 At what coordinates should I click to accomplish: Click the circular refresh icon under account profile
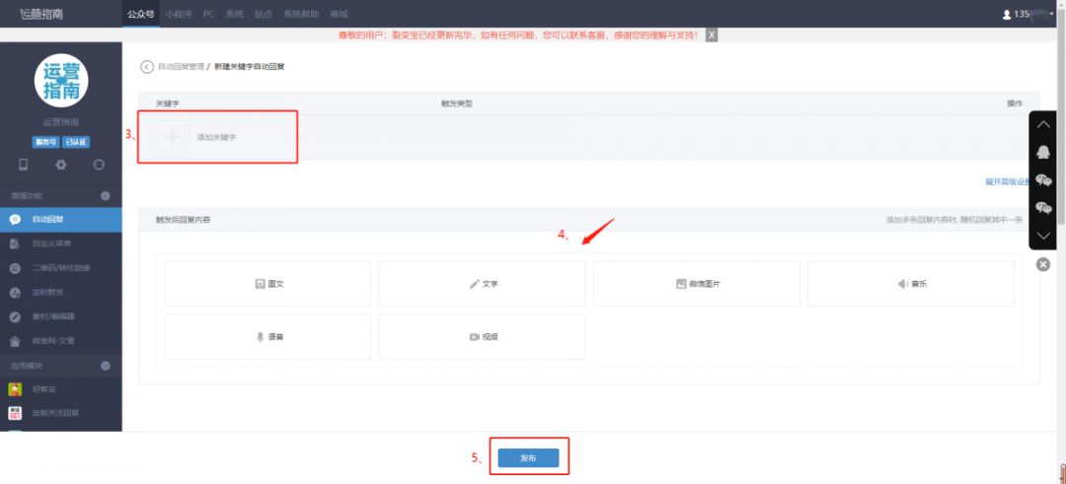100,165
